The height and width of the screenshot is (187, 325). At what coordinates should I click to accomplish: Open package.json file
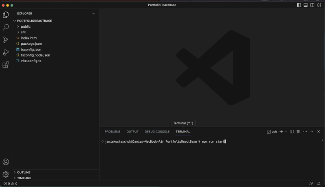click(31, 43)
